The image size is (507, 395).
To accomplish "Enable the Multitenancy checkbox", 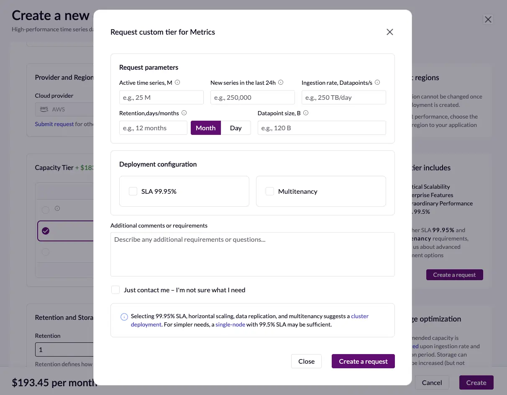I will point(270,191).
